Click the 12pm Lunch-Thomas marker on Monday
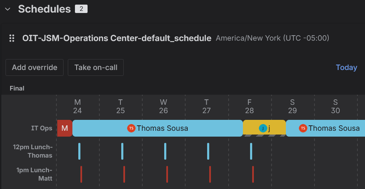The image size is (365, 189). point(79,151)
